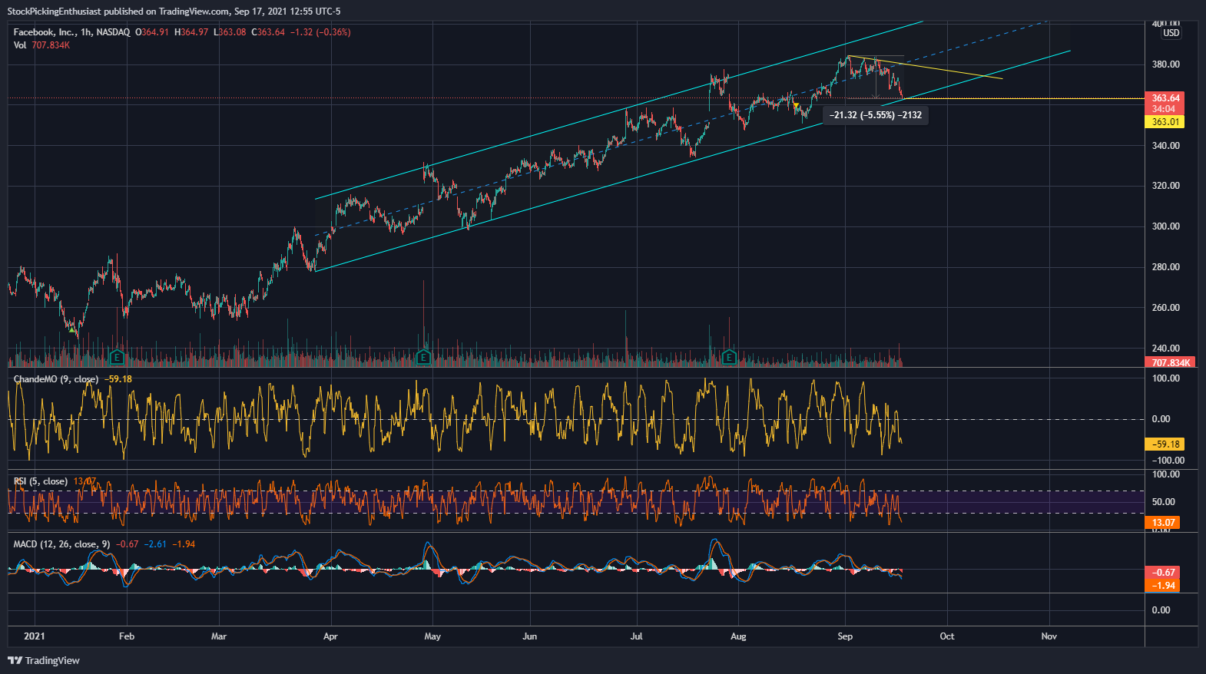Click the low value L363.08
The image size is (1206, 674).
tap(230, 32)
